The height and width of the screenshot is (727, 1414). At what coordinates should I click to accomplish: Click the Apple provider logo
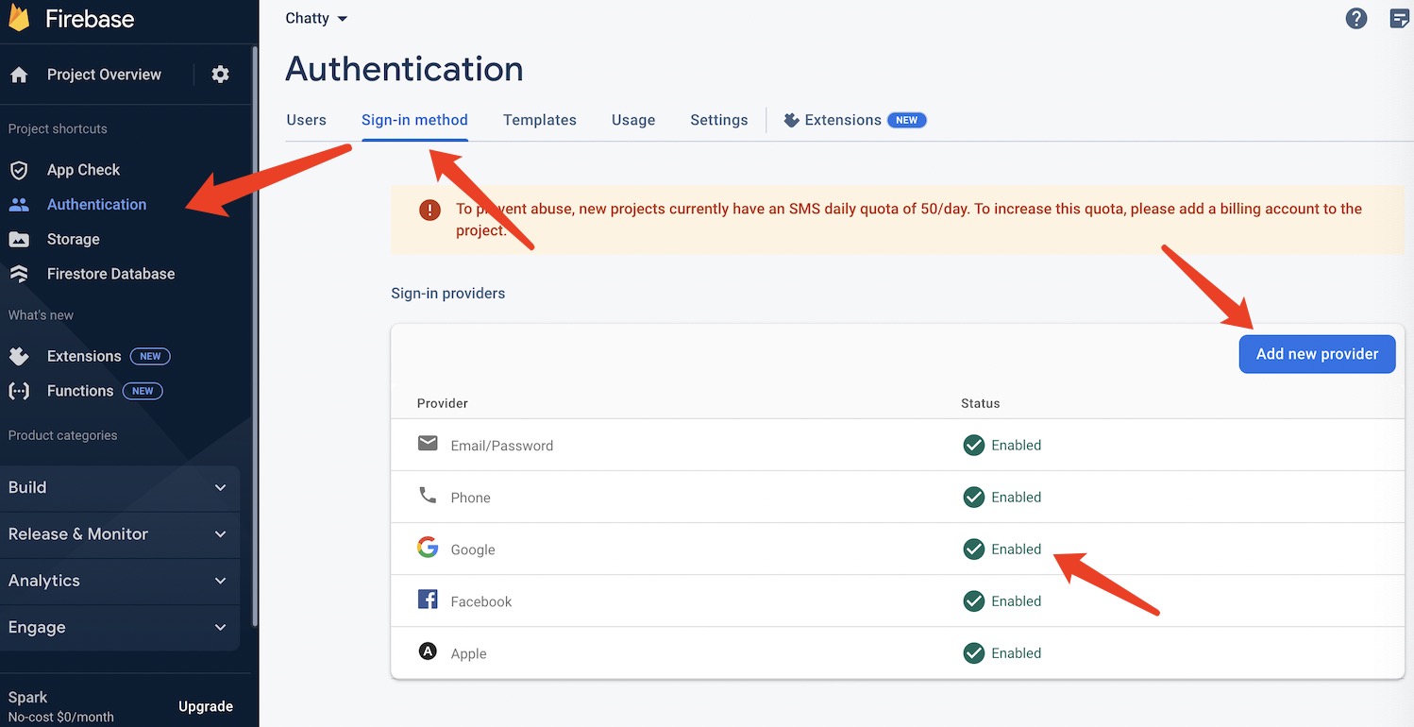(428, 651)
